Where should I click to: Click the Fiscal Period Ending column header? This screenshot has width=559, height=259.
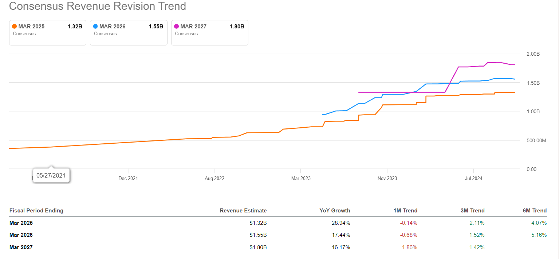pyautogui.click(x=36, y=211)
